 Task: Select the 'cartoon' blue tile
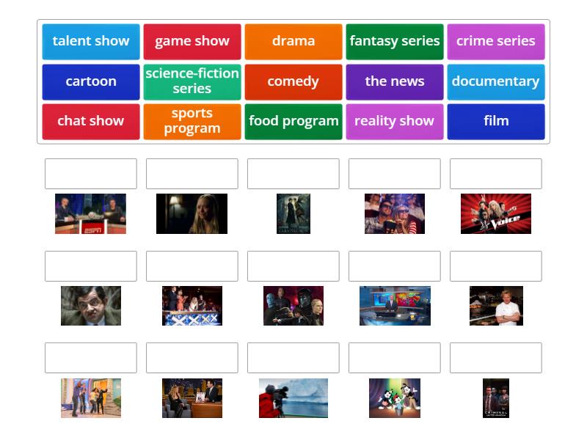tap(90, 81)
